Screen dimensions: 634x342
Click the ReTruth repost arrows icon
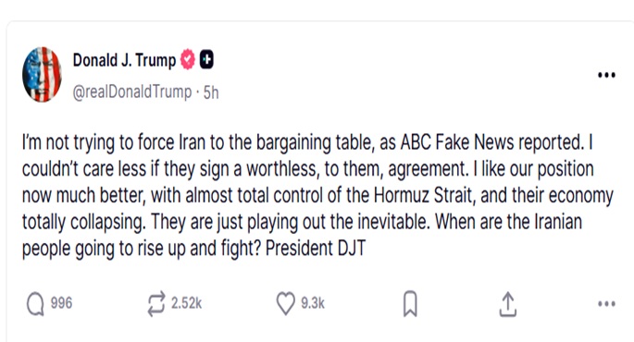[156, 304]
